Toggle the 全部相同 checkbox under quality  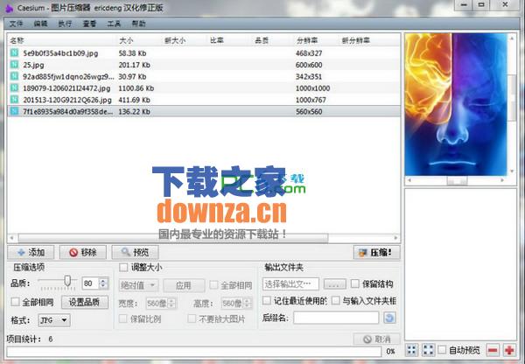(x=17, y=302)
